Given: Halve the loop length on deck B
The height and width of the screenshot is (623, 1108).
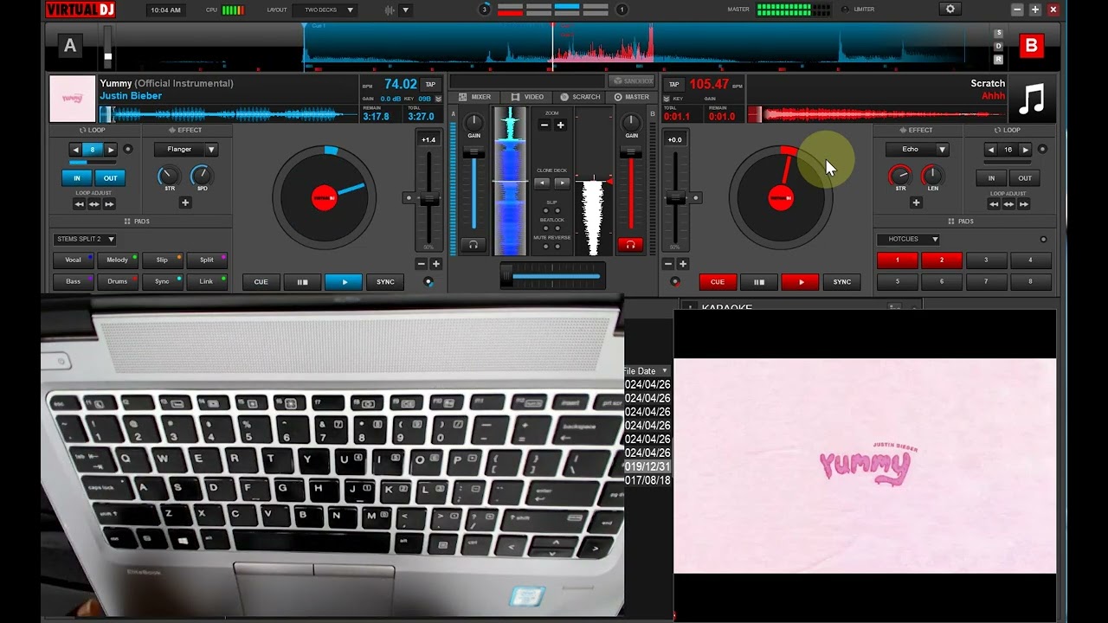Looking at the screenshot, I should (990, 150).
